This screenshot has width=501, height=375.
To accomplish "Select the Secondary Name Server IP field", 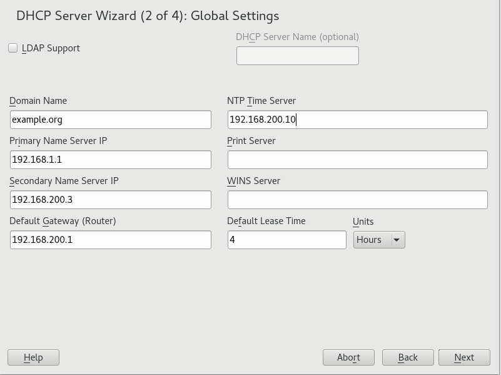I will (x=111, y=200).
